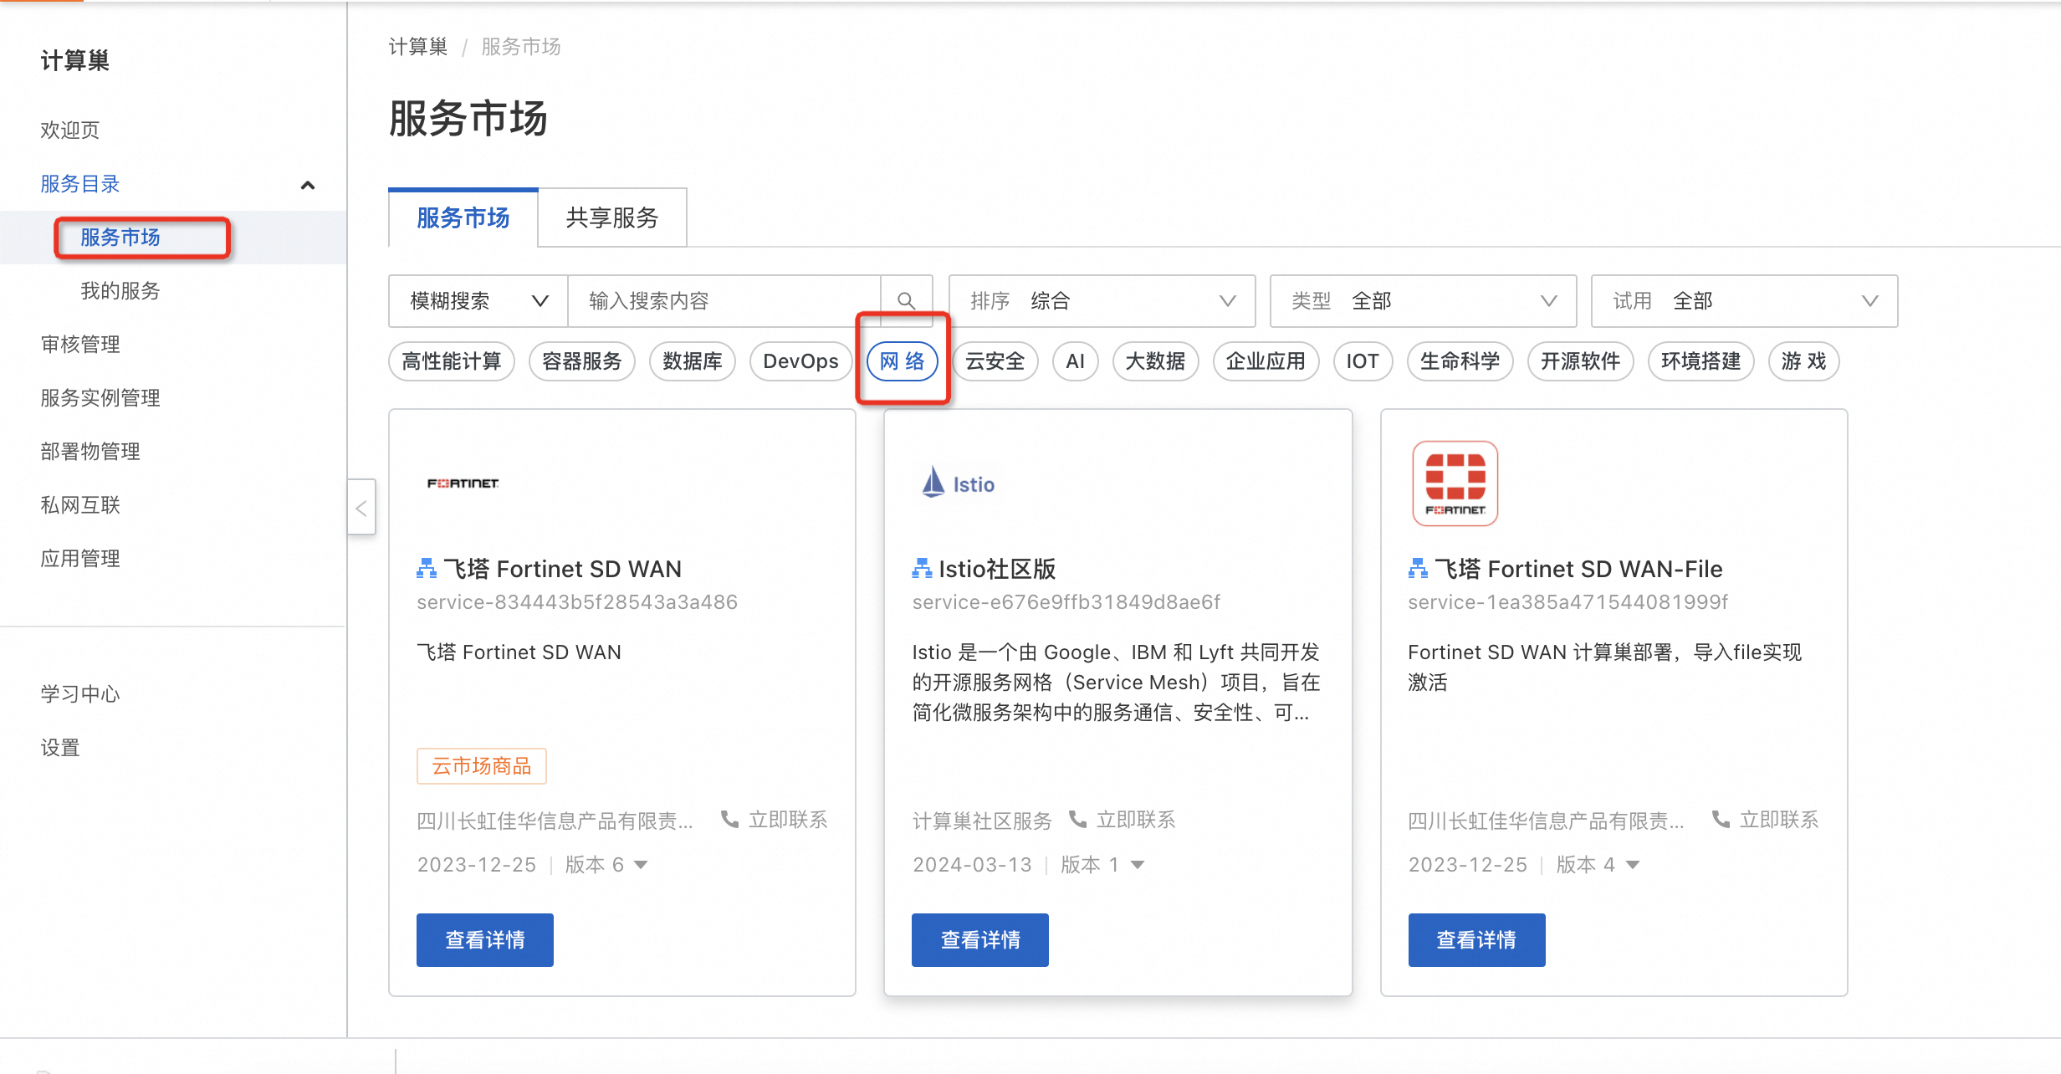Click the network icon beside Istio社区版
This screenshot has height=1074, width=2061.
[922, 569]
